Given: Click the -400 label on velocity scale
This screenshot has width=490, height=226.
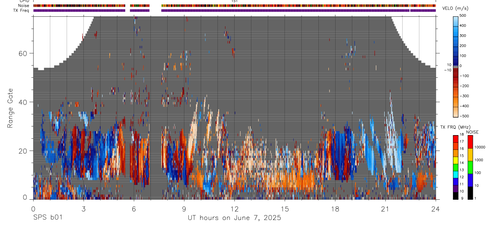Looking at the screenshot, I should click(x=464, y=106).
